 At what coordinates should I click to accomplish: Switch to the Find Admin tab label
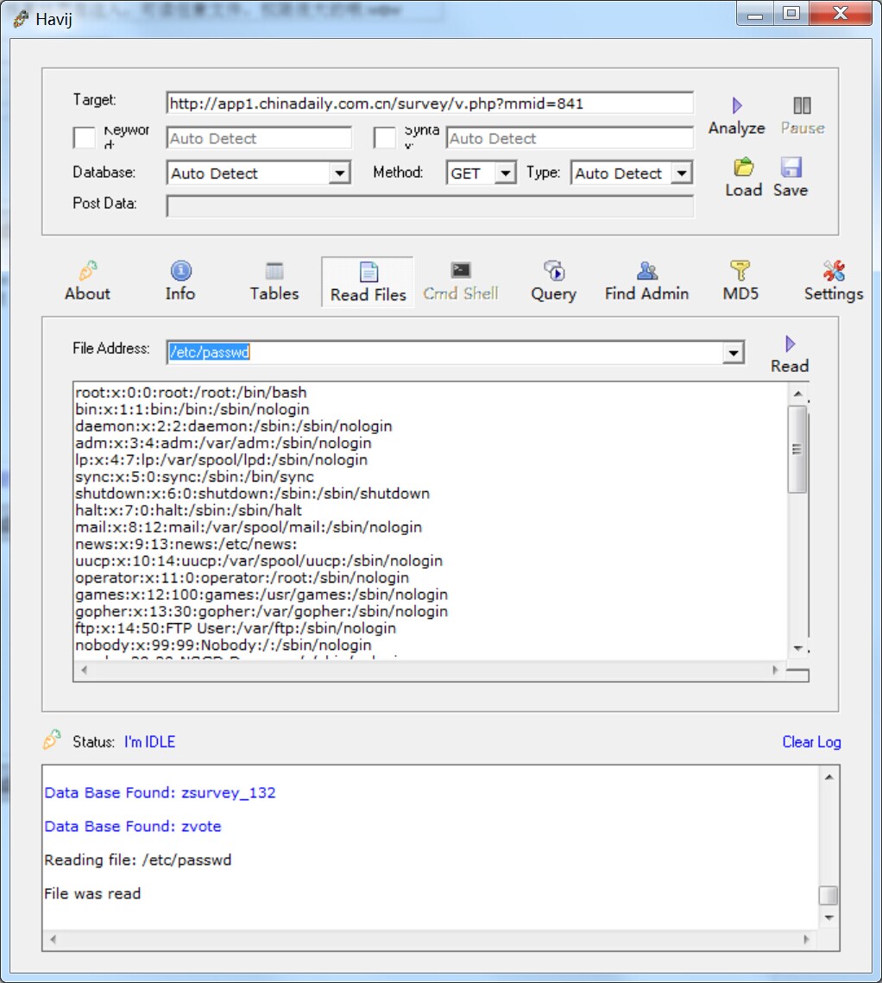(647, 293)
